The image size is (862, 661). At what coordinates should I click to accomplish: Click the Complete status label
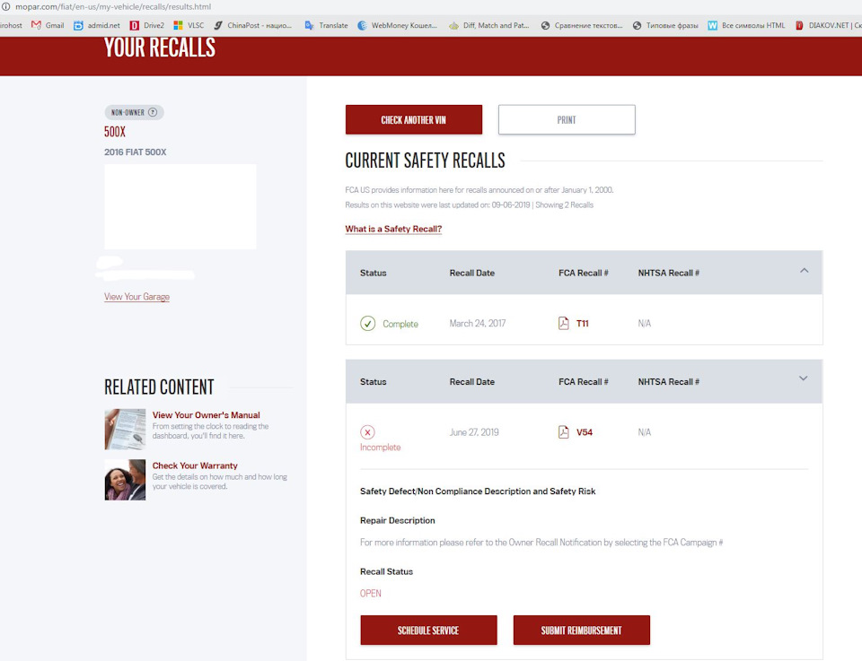pyautogui.click(x=400, y=324)
